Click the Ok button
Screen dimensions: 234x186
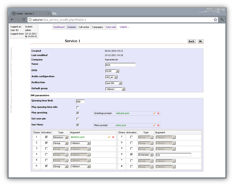point(201,41)
